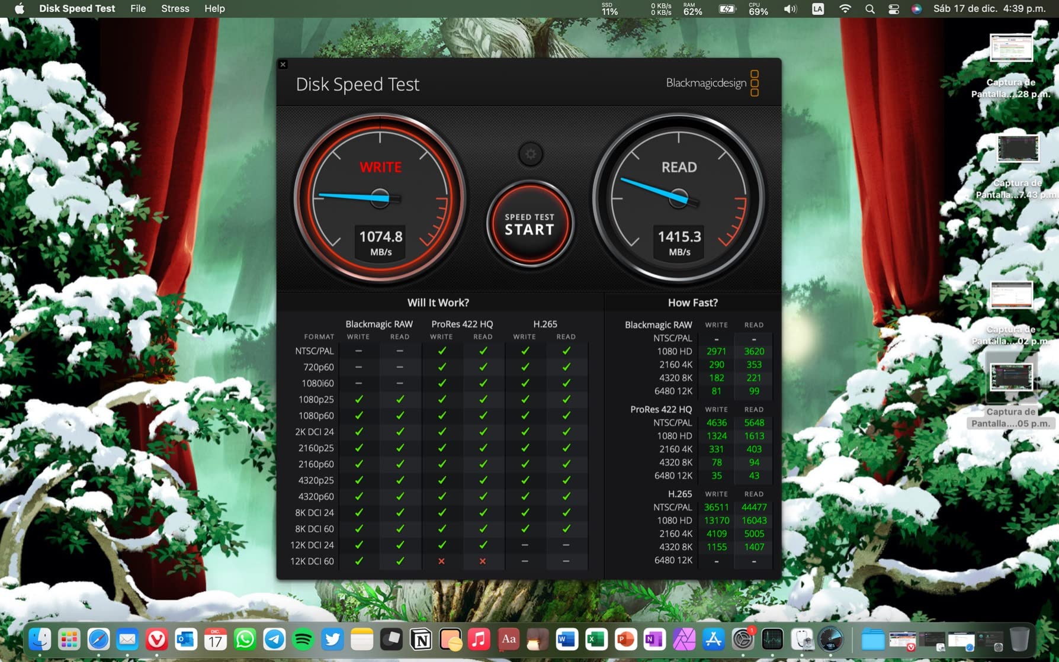Click the battery status icon
1059x662 pixels.
pos(727,8)
